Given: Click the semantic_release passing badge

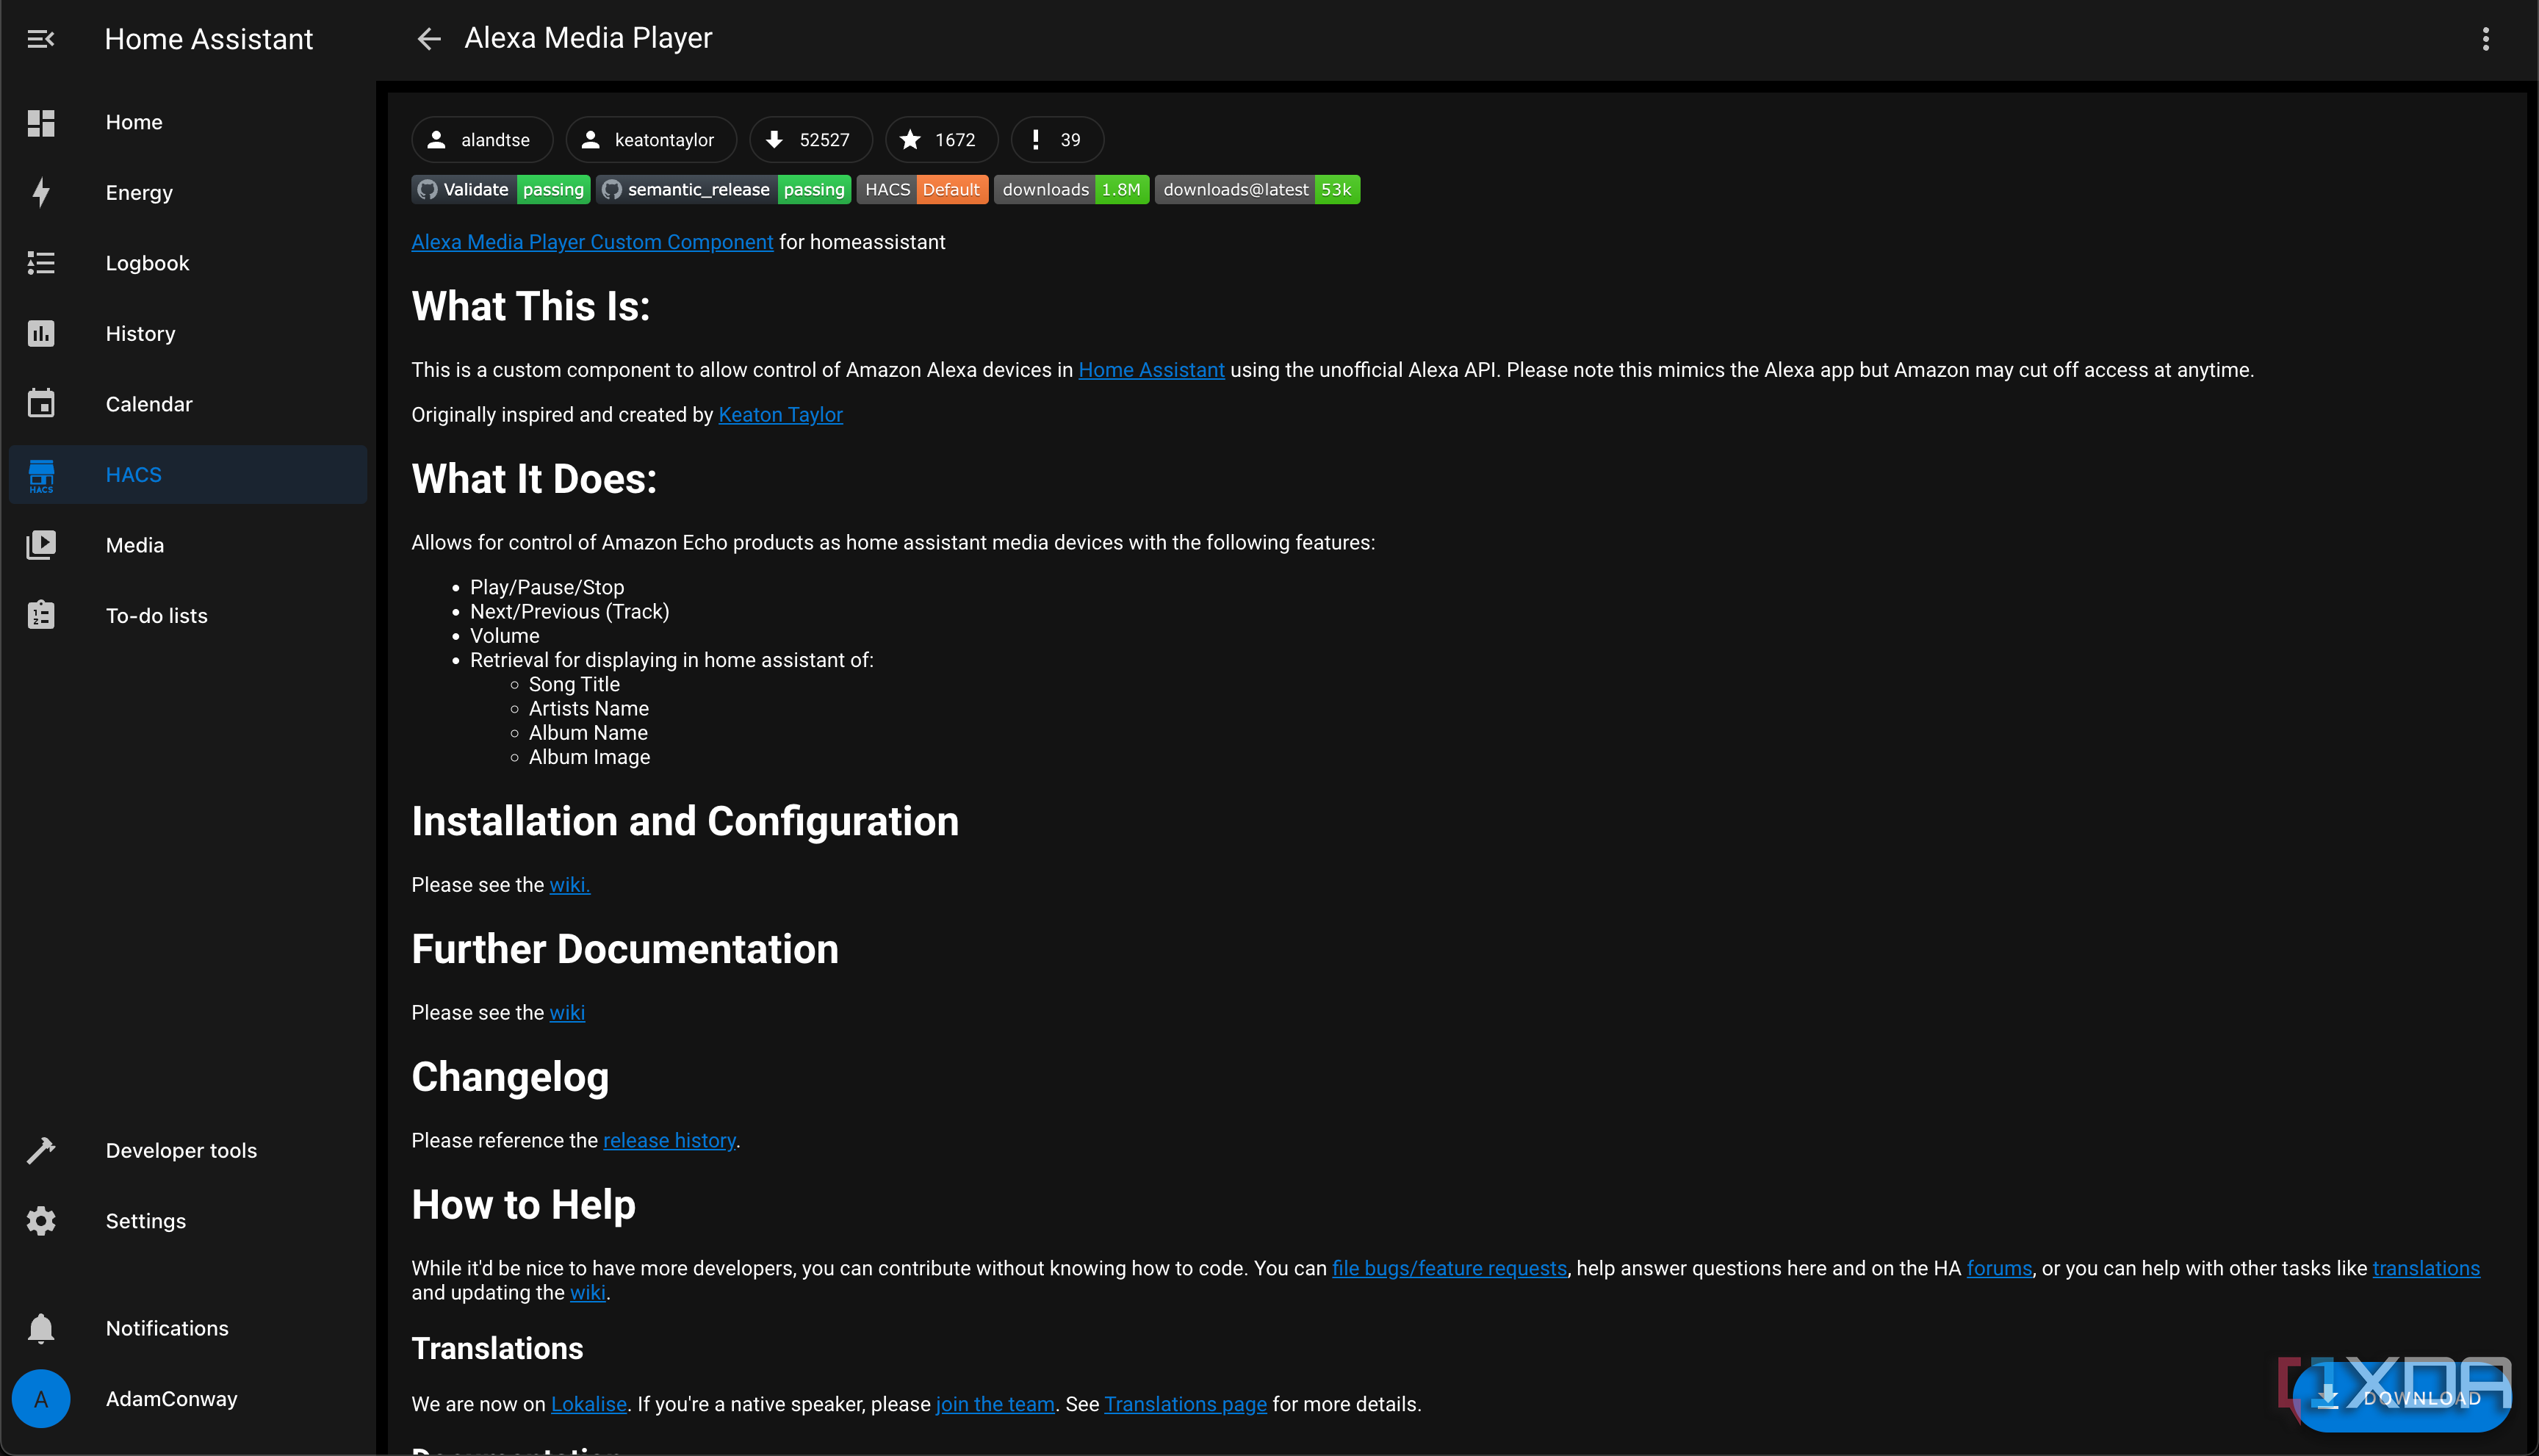Looking at the screenshot, I should click(724, 190).
